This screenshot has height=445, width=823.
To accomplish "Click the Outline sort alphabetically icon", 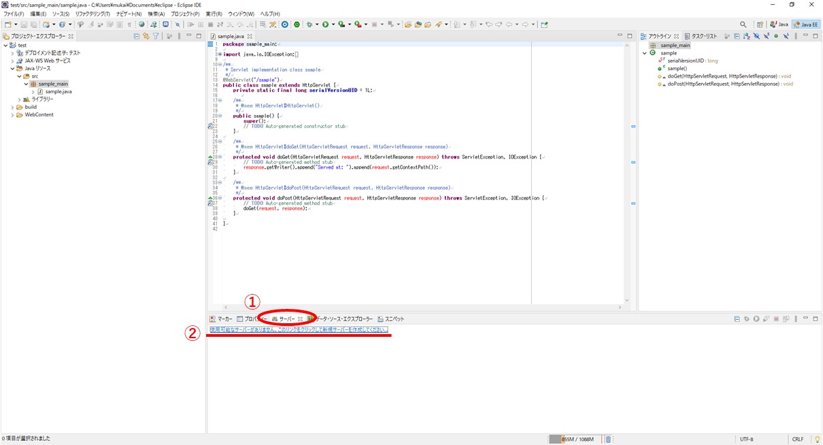I will coord(746,35).
